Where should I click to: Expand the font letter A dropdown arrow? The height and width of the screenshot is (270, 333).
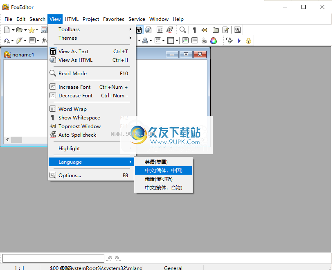(151, 40)
